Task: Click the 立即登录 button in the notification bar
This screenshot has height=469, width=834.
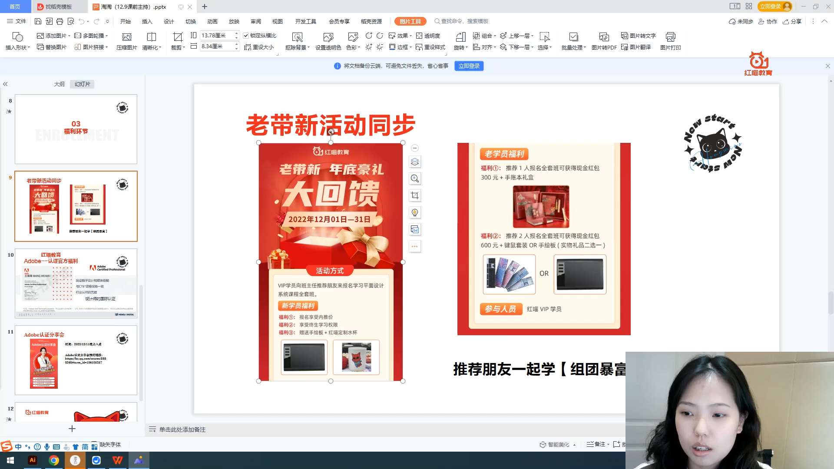Action: coord(469,66)
